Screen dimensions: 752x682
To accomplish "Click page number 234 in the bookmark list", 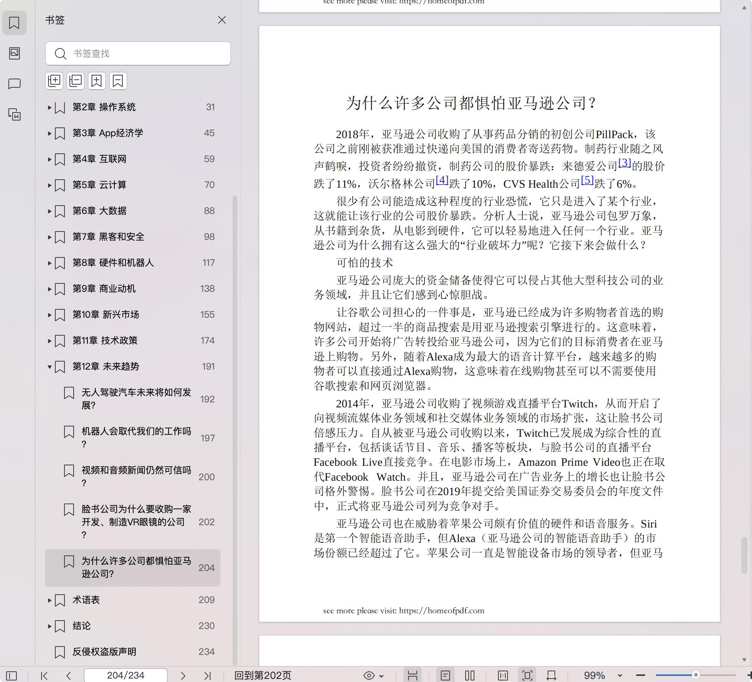I will tap(206, 652).
